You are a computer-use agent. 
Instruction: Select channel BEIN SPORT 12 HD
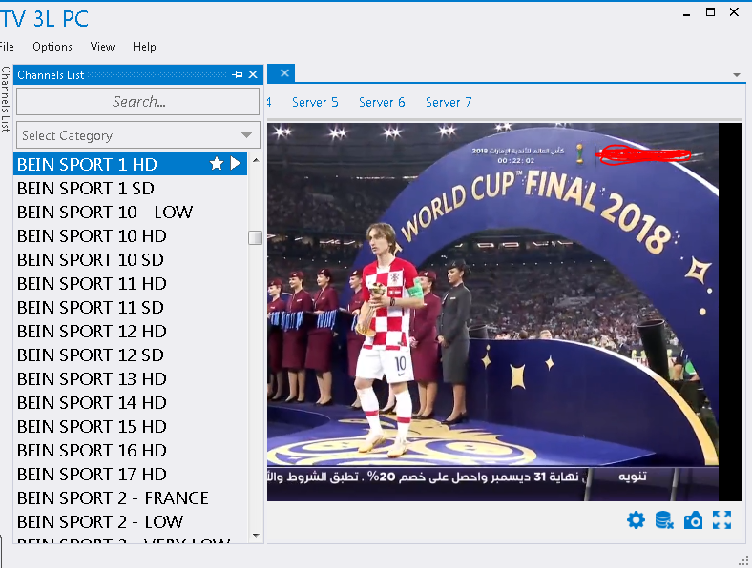coord(130,332)
